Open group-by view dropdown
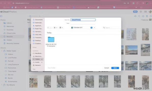This screenshot has width=152, height=91. pyautogui.click(x=61, y=28)
